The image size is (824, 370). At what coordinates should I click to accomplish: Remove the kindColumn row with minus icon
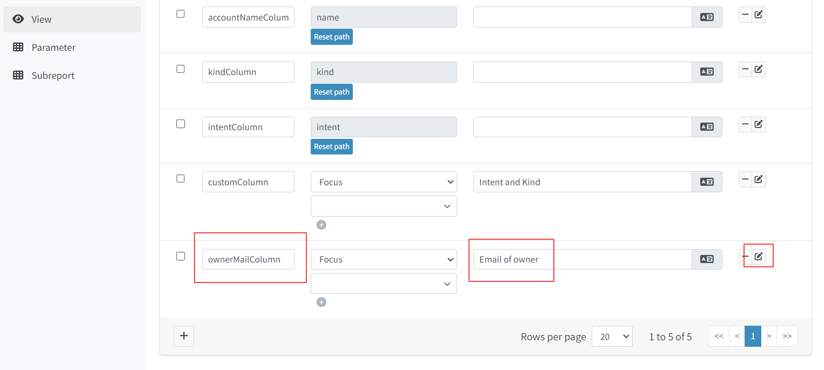(x=745, y=69)
